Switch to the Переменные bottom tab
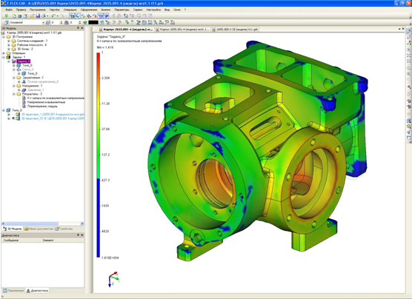Viewport: 412px width, 299px height. (13, 291)
